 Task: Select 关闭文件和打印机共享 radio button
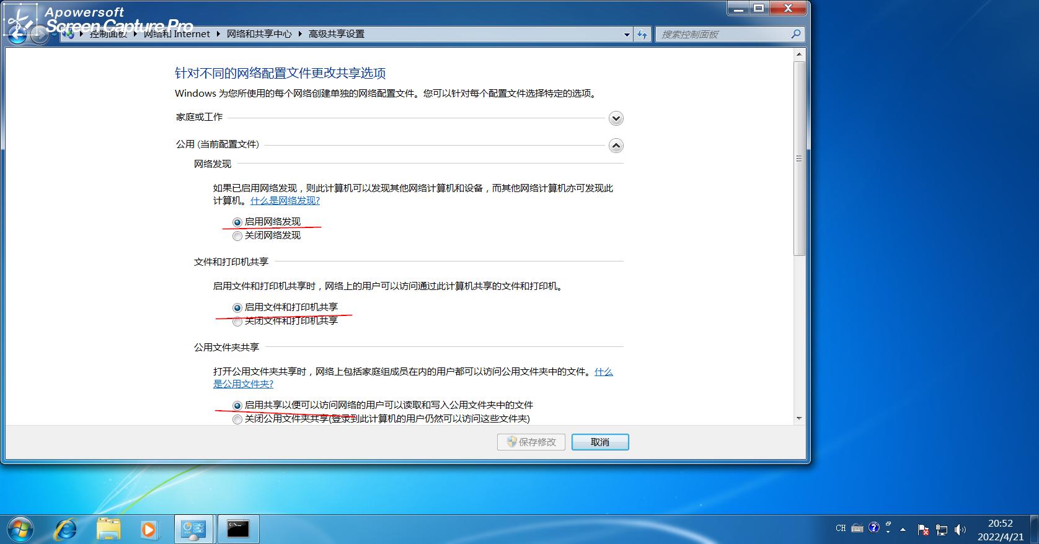pos(237,321)
